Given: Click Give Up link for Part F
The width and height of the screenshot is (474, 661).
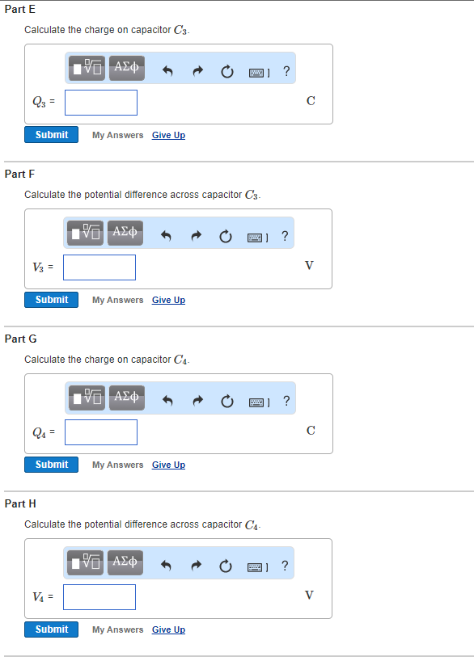Looking at the screenshot, I should pos(168,300).
